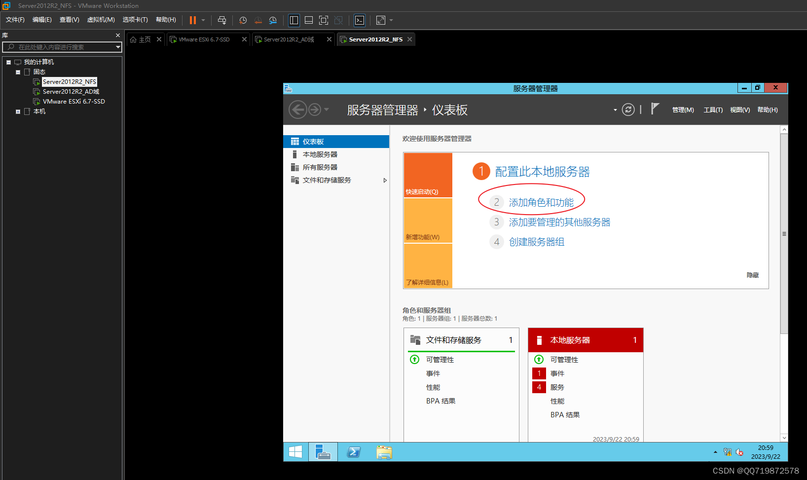The width and height of the screenshot is (807, 480).
Task: Collapse the 固态 folder node
Action: click(x=18, y=72)
